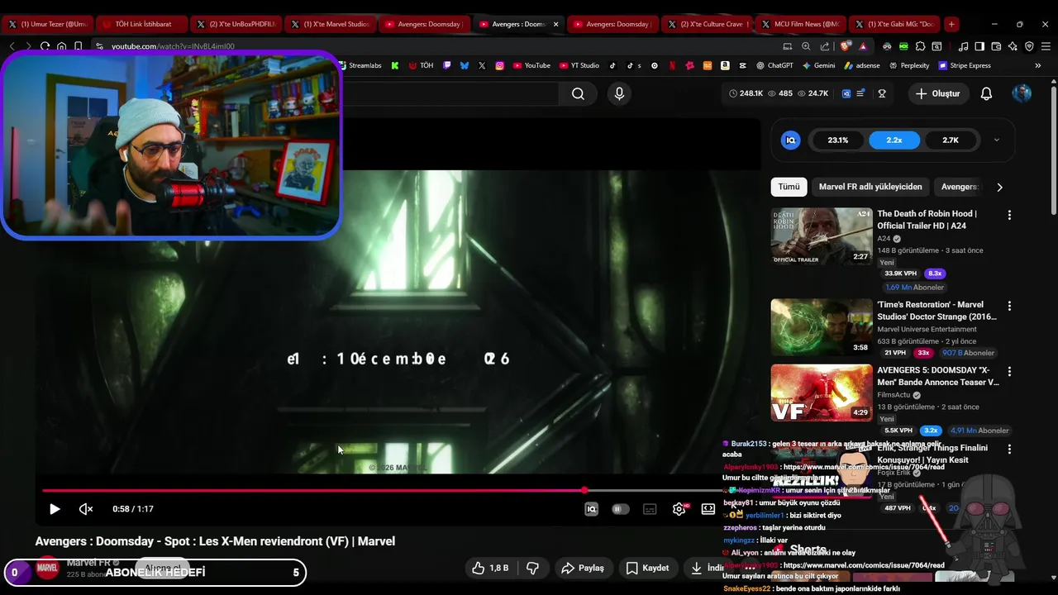
Task: Open TÖH bookmark in bookmarks bar
Action: [422, 65]
